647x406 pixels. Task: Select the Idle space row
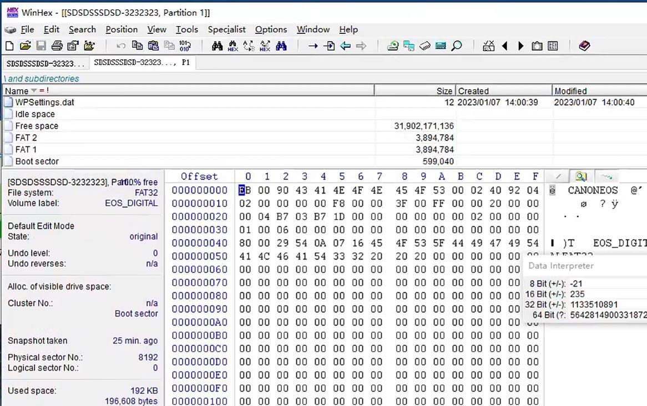point(323,114)
